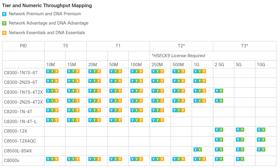280x168 pixels.
Task: Click the orange Y legend icon for Network Essentials
Action: click(4, 33)
